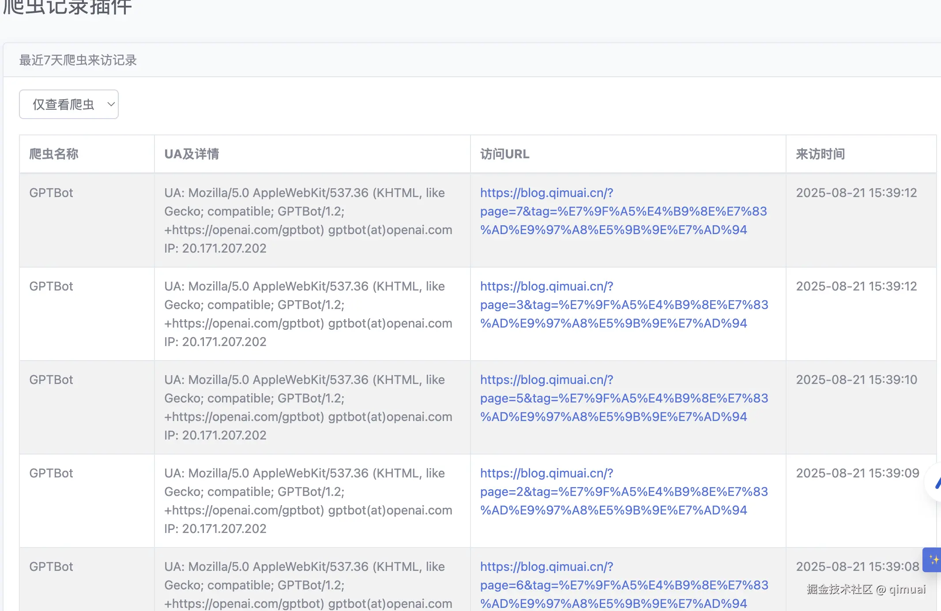The width and height of the screenshot is (941, 611).
Task: Click the 掘金技术社区 @ qimuai watermark text
Action: 866,589
